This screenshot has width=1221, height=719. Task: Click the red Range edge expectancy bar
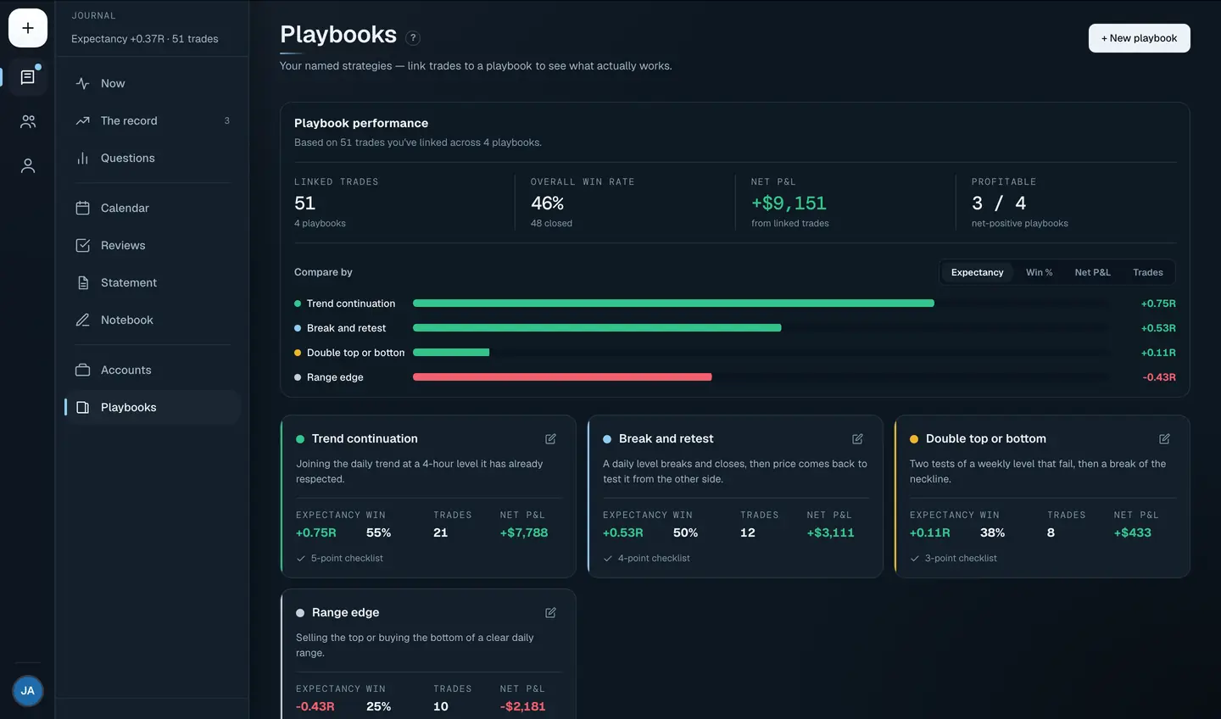point(562,376)
